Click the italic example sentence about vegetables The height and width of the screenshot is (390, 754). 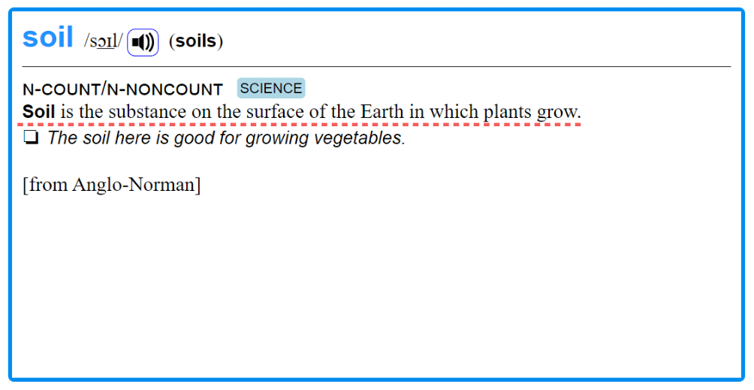coord(226,138)
